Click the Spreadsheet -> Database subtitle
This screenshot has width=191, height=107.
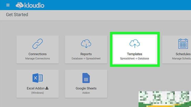(135, 59)
